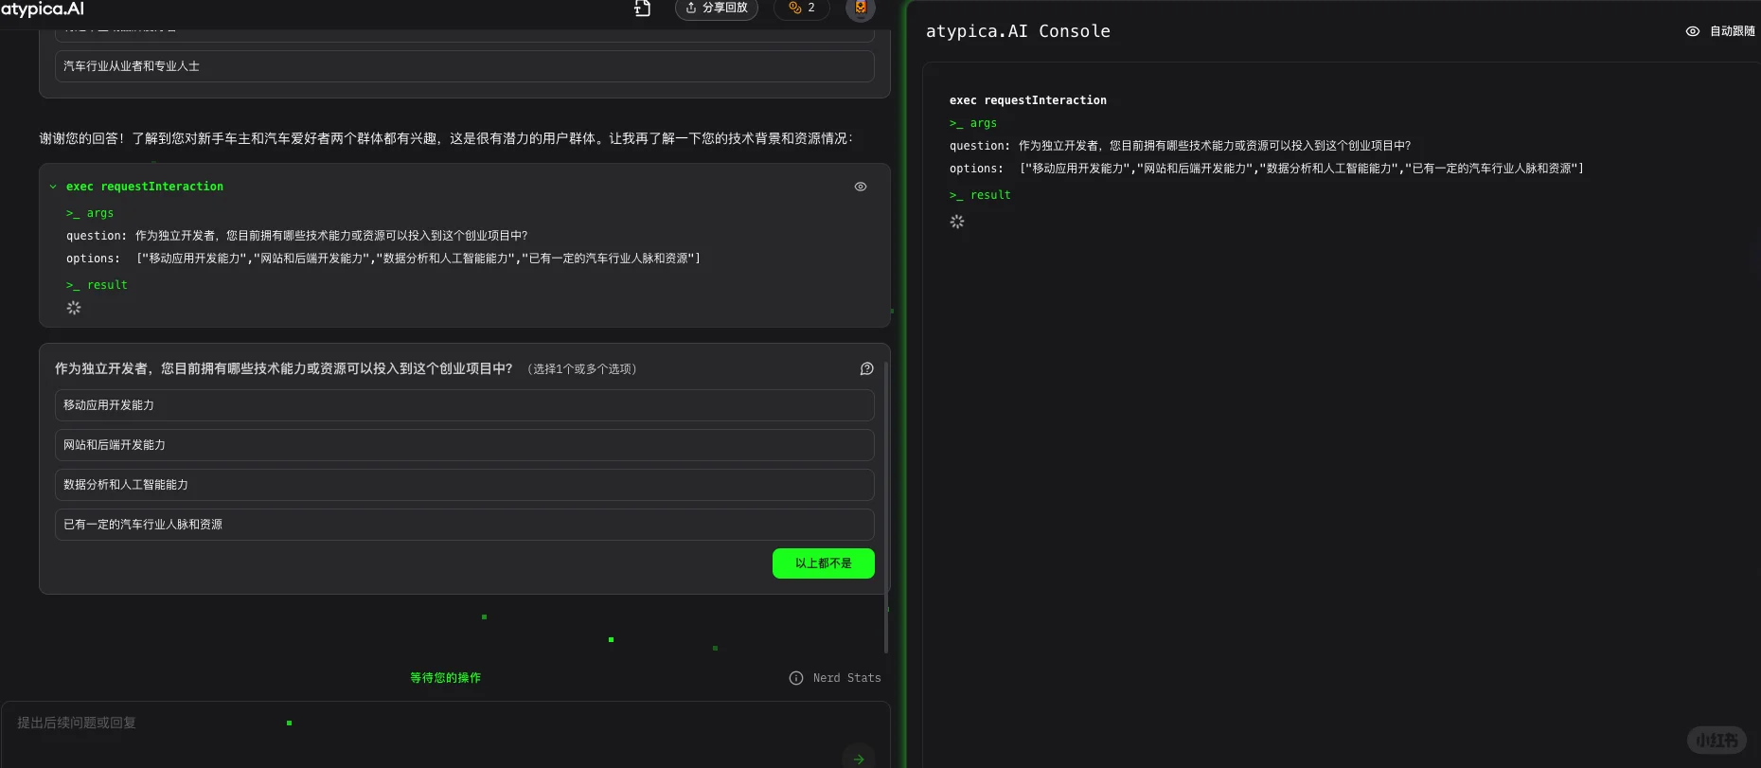This screenshot has height=768, width=1761.
Task: Expand the args section in chat block
Action: 90,213
